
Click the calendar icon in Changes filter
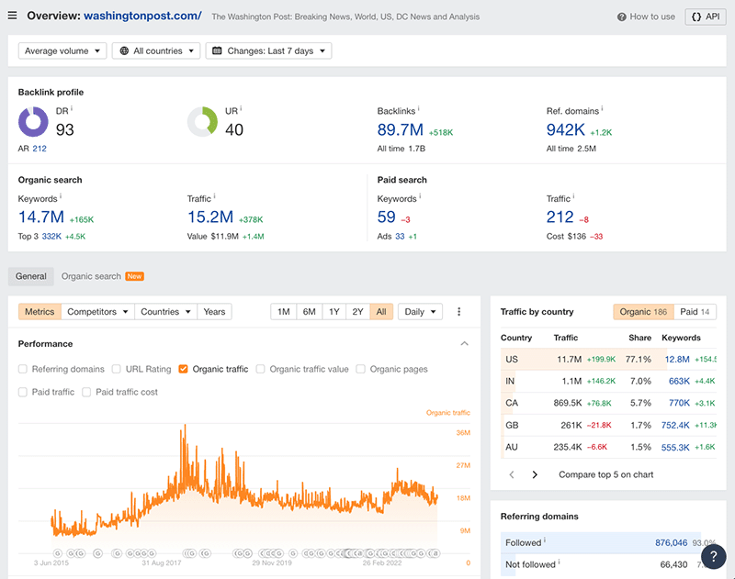217,50
